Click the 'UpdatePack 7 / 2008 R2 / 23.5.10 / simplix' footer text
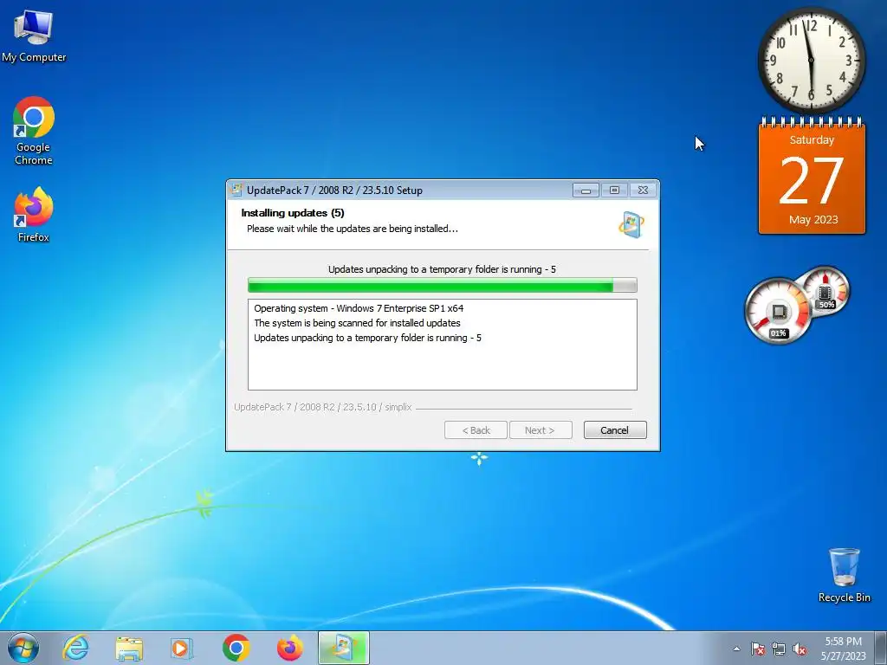This screenshot has width=887, height=665. point(323,407)
